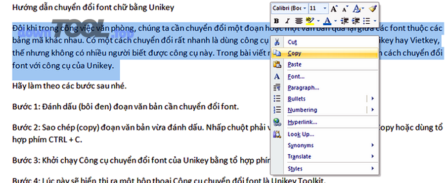Apply bullets using the mini toolbar bullet icon
The image size is (445, 183).
click(367, 21)
